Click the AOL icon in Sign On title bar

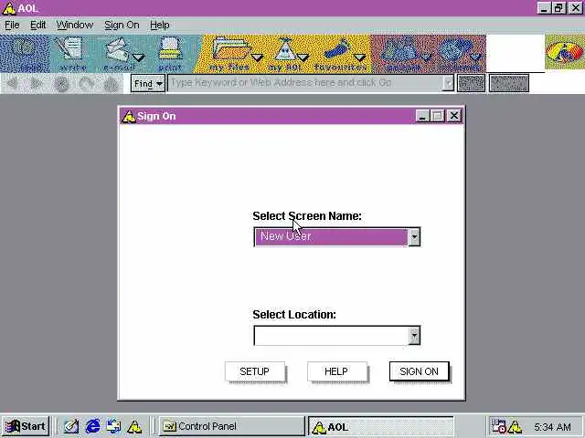pyautogui.click(x=129, y=116)
